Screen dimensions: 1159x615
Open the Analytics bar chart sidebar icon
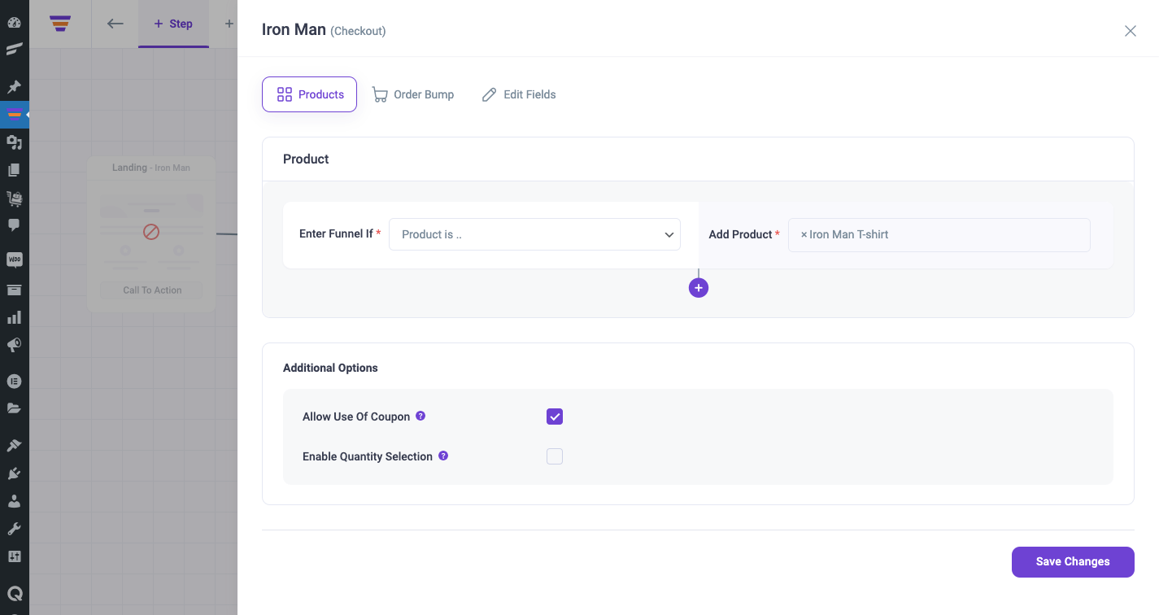tap(14, 317)
